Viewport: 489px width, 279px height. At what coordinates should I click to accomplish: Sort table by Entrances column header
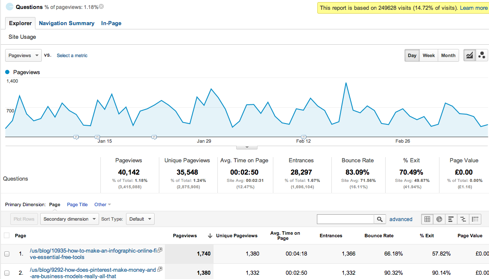331,236
